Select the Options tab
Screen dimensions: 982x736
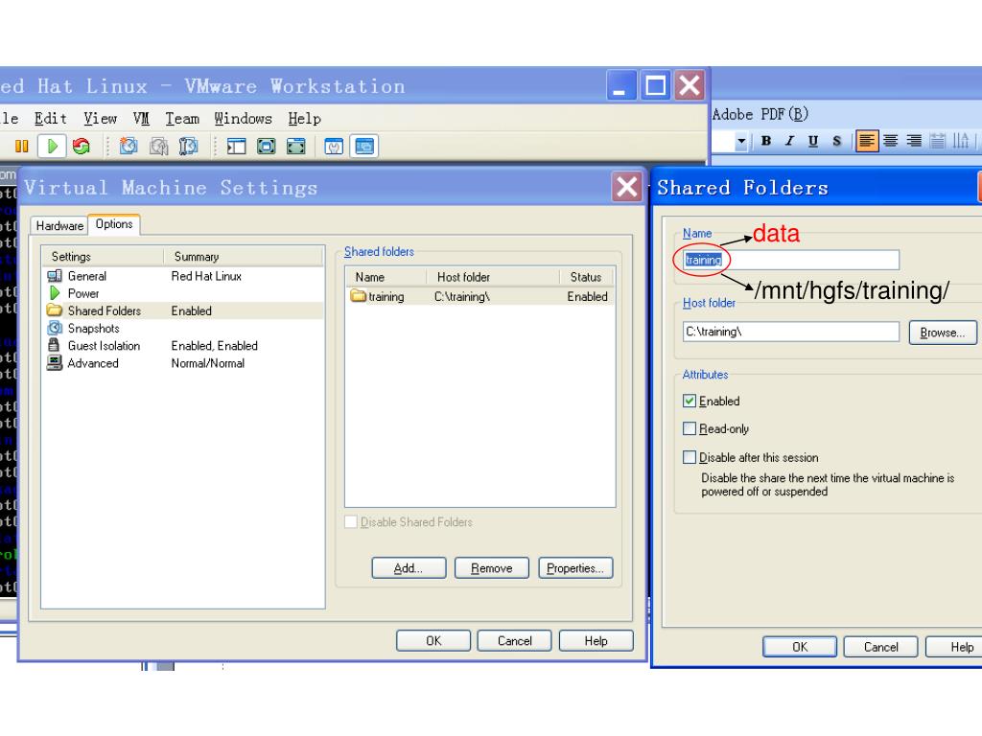(x=114, y=224)
